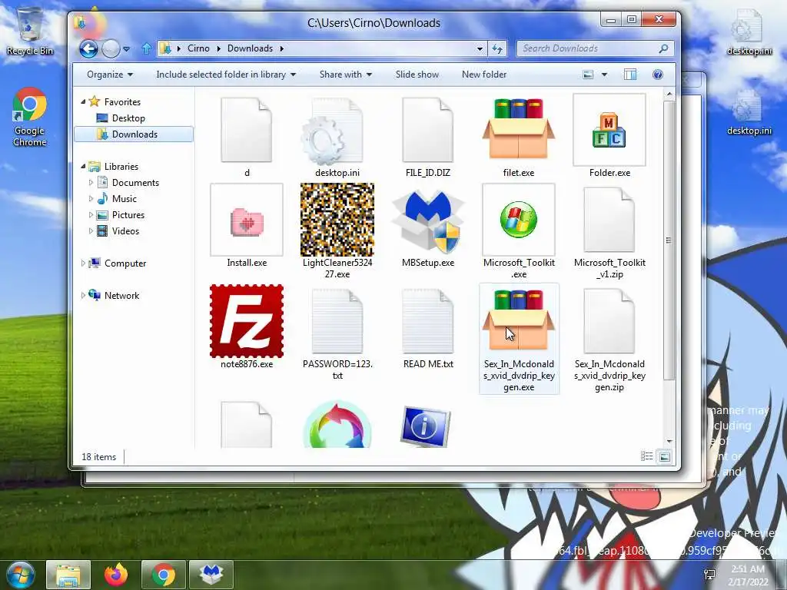Viewport: 787px width, 590px height.
Task: Open the Organize menu
Action: click(x=109, y=75)
